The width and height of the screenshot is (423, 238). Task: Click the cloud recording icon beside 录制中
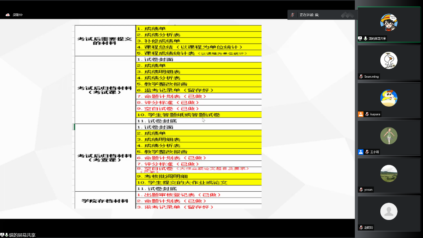click(7, 15)
